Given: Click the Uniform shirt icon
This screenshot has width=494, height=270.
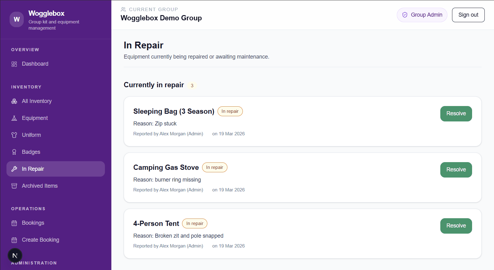Looking at the screenshot, I should point(14,135).
